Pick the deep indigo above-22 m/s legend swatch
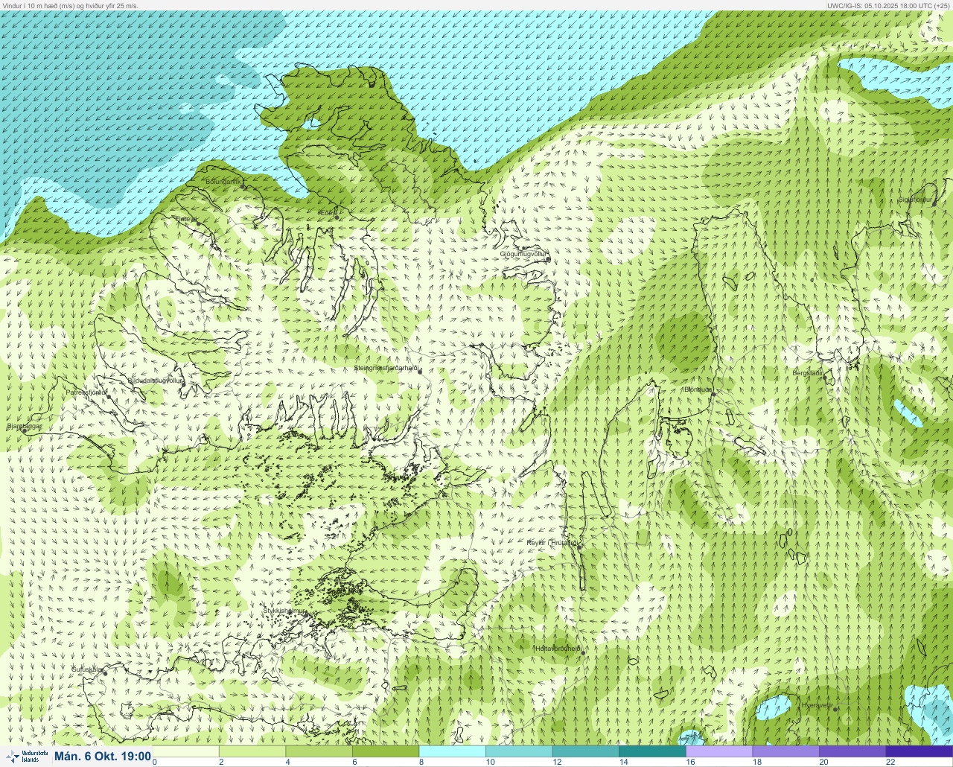The width and height of the screenshot is (953, 767). (919, 751)
